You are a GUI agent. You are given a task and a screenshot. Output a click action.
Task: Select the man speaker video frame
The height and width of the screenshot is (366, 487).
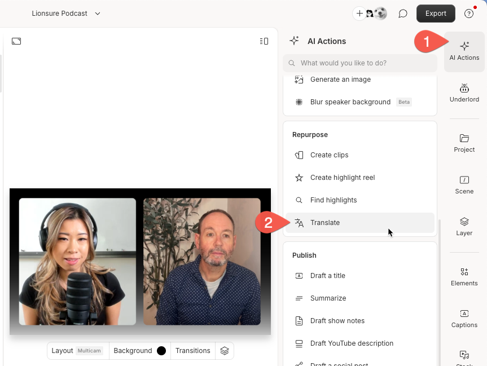202,261
